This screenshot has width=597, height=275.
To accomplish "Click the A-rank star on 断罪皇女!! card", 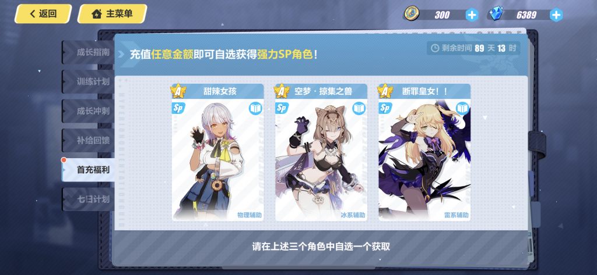I will (x=385, y=91).
